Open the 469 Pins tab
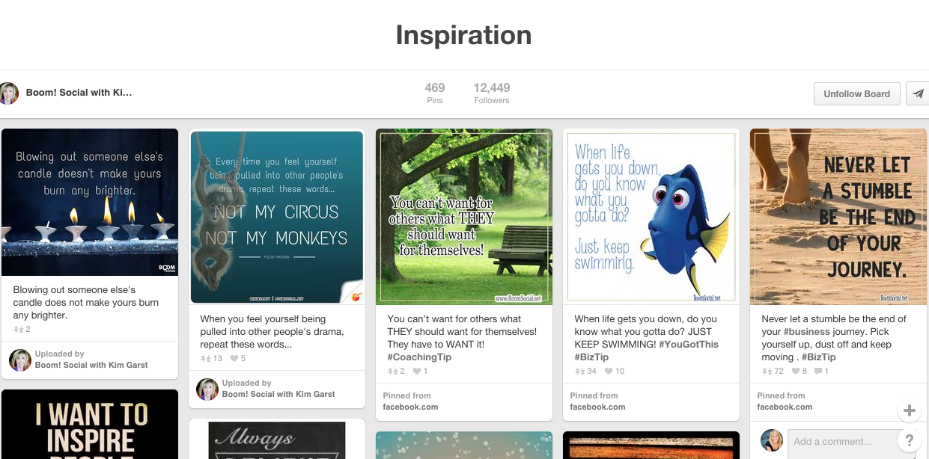Screen dimensions: 929x459 click(x=435, y=93)
